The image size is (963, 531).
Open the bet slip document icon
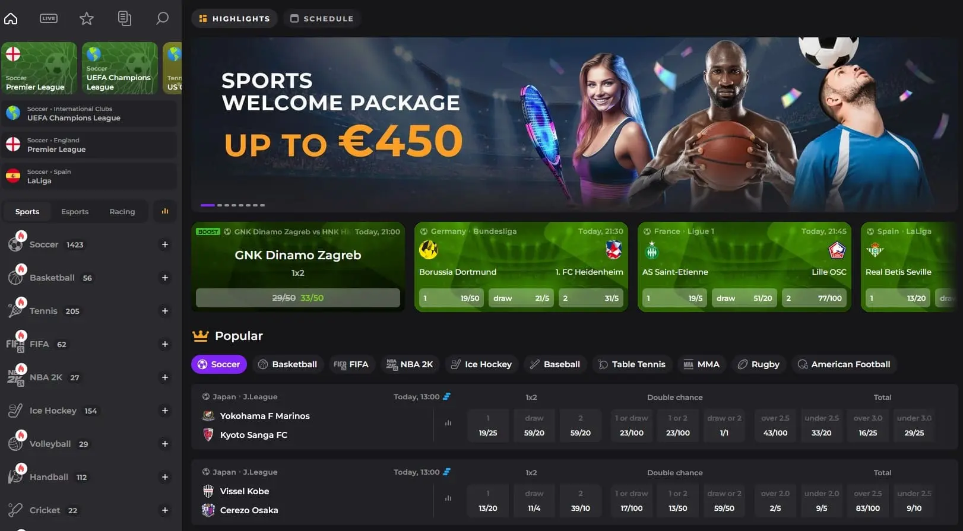124,18
